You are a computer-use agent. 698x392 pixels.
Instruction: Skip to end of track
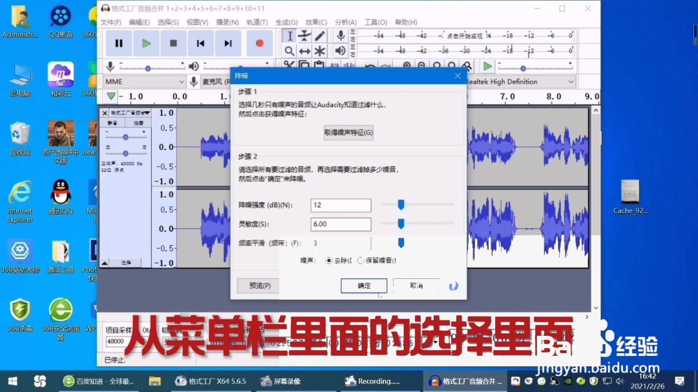pos(228,43)
